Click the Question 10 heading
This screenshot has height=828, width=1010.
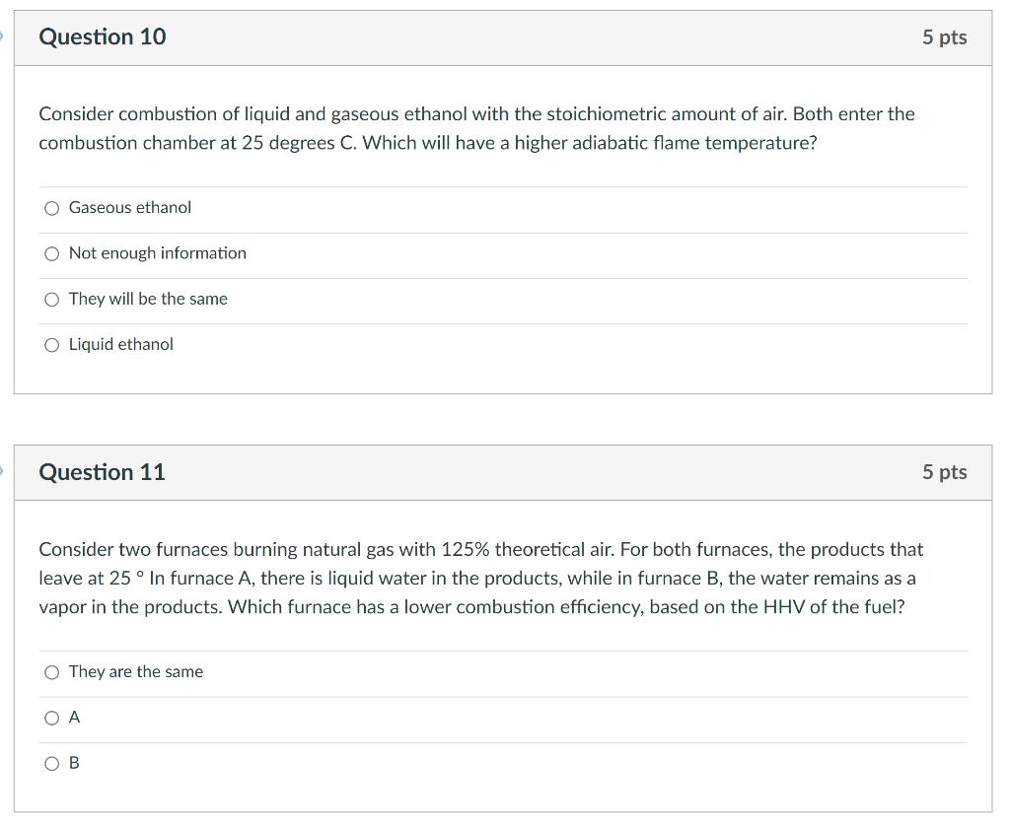pos(103,36)
